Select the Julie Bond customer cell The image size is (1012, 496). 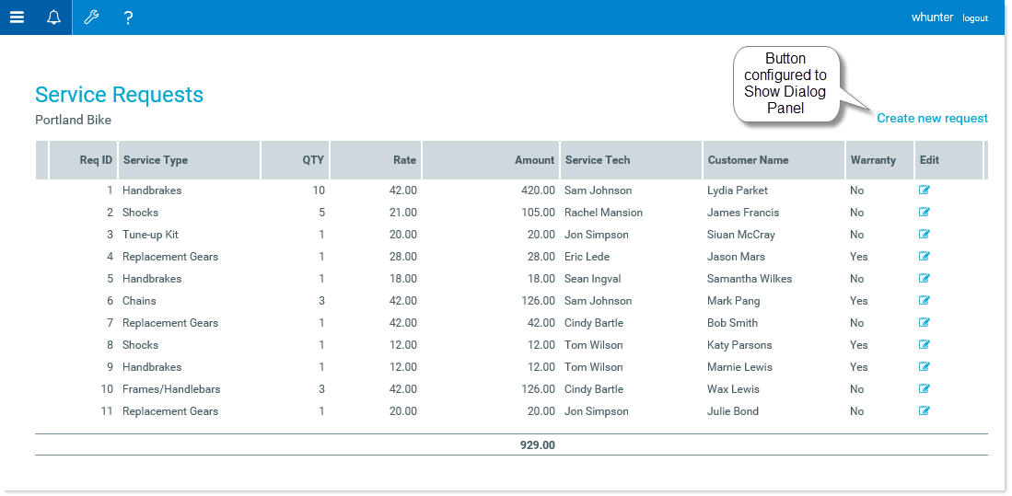tap(733, 410)
